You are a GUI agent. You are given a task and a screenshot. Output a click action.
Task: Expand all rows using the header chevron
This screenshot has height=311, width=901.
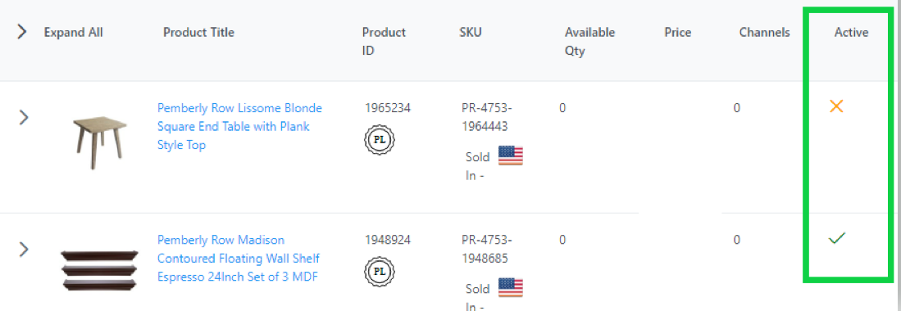(22, 32)
